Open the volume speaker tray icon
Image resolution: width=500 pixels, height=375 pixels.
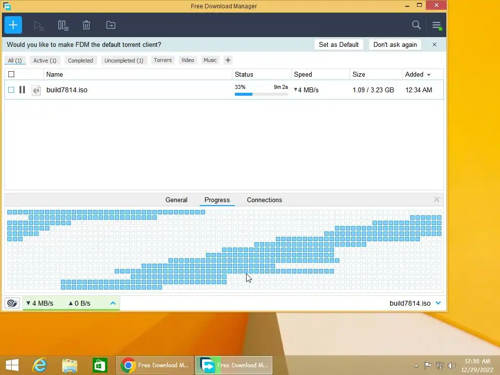coord(451,366)
